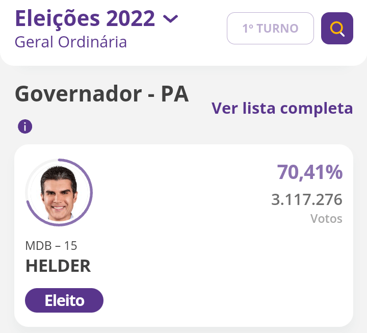Open the Eleições 2022 election selector title

[x=85, y=18]
